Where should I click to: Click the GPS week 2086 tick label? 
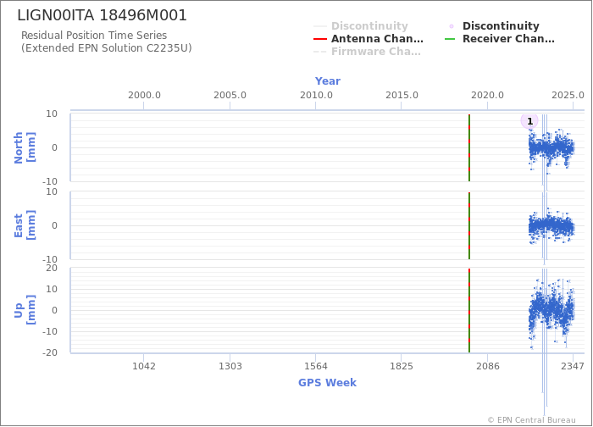point(487,366)
